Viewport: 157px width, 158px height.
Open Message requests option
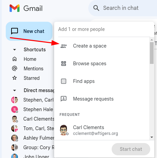pos(102,99)
